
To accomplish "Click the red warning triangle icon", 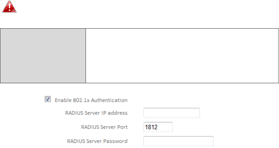I will pos(9,7).
